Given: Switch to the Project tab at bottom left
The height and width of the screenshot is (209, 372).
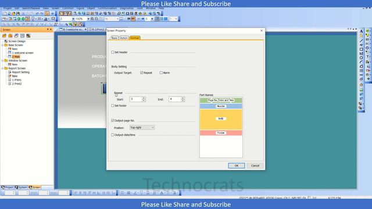Looking at the screenshot, I should [8, 187].
